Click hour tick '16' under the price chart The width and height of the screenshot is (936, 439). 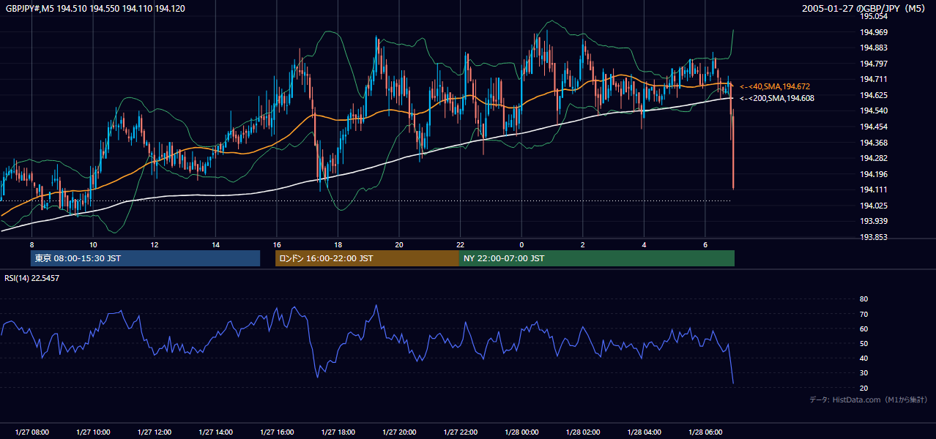[x=276, y=244]
